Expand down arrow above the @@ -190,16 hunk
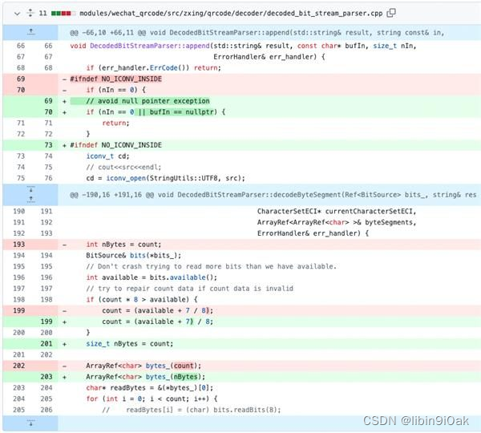The height and width of the screenshot is (433, 481). (x=30, y=189)
